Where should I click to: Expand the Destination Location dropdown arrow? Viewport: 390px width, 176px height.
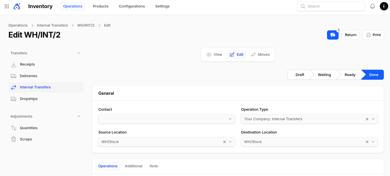[x=373, y=142]
